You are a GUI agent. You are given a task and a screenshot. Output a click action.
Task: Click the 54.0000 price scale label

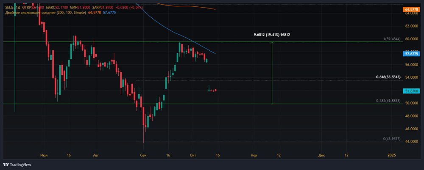click(412, 77)
